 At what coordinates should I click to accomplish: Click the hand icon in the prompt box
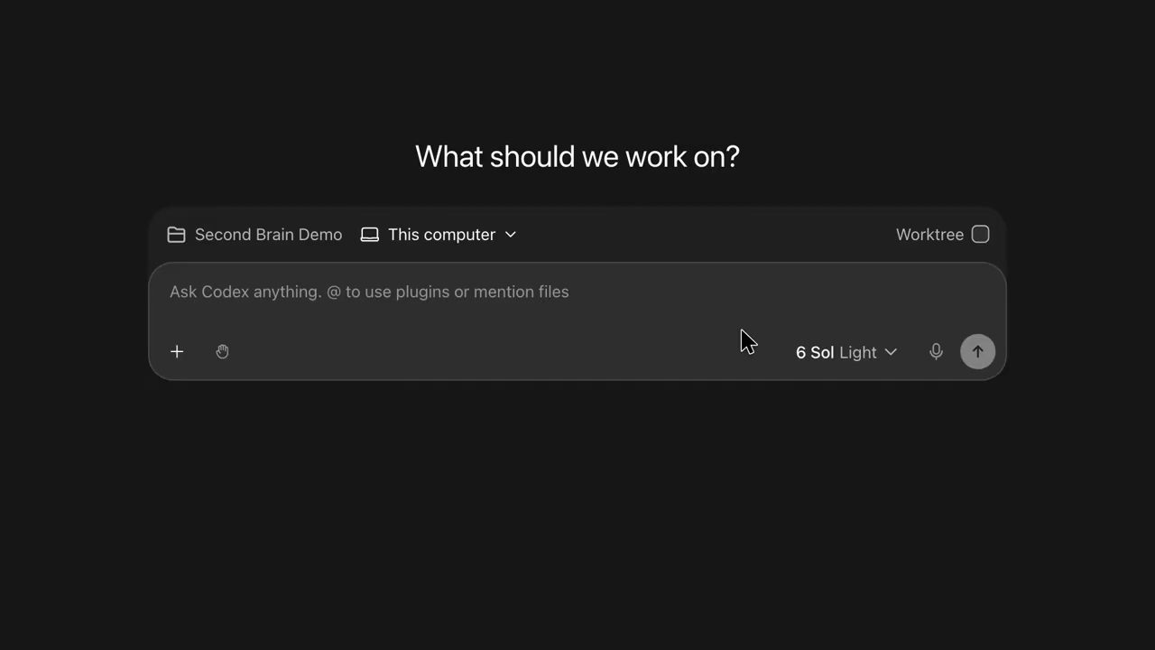tap(223, 351)
